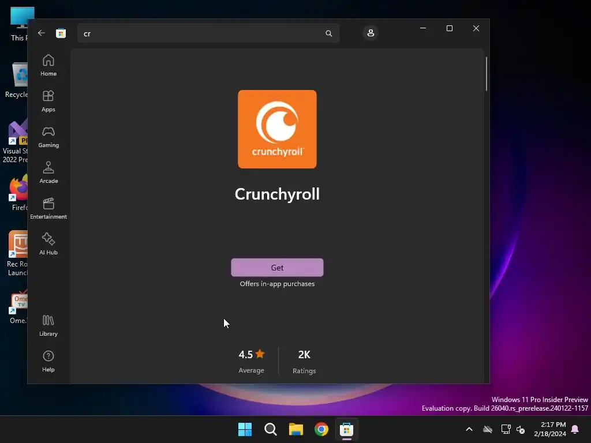Open Gaming section in sidebar

(x=48, y=137)
